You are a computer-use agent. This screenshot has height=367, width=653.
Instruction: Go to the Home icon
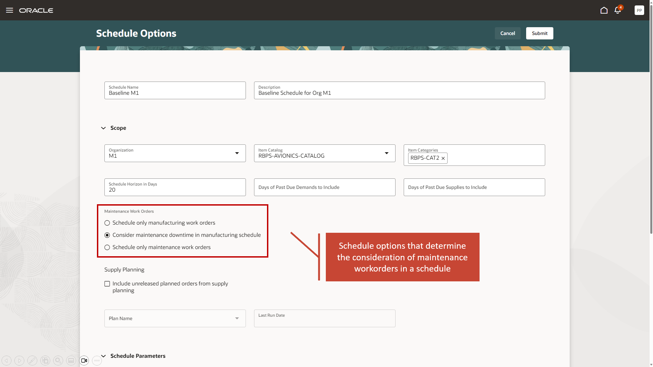pyautogui.click(x=604, y=10)
